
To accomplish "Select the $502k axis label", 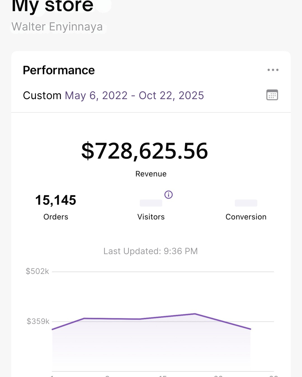I will click(38, 271).
